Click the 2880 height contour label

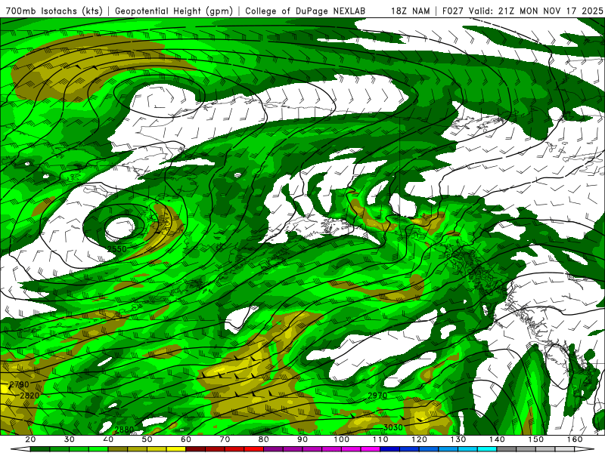point(124,429)
